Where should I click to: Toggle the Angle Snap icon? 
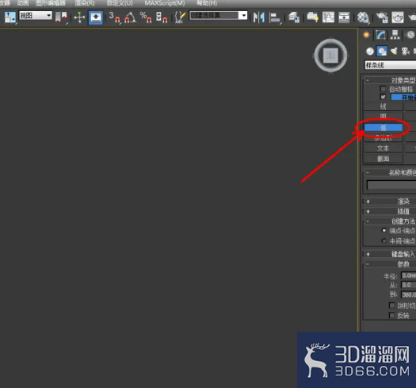pyautogui.click(x=130, y=17)
